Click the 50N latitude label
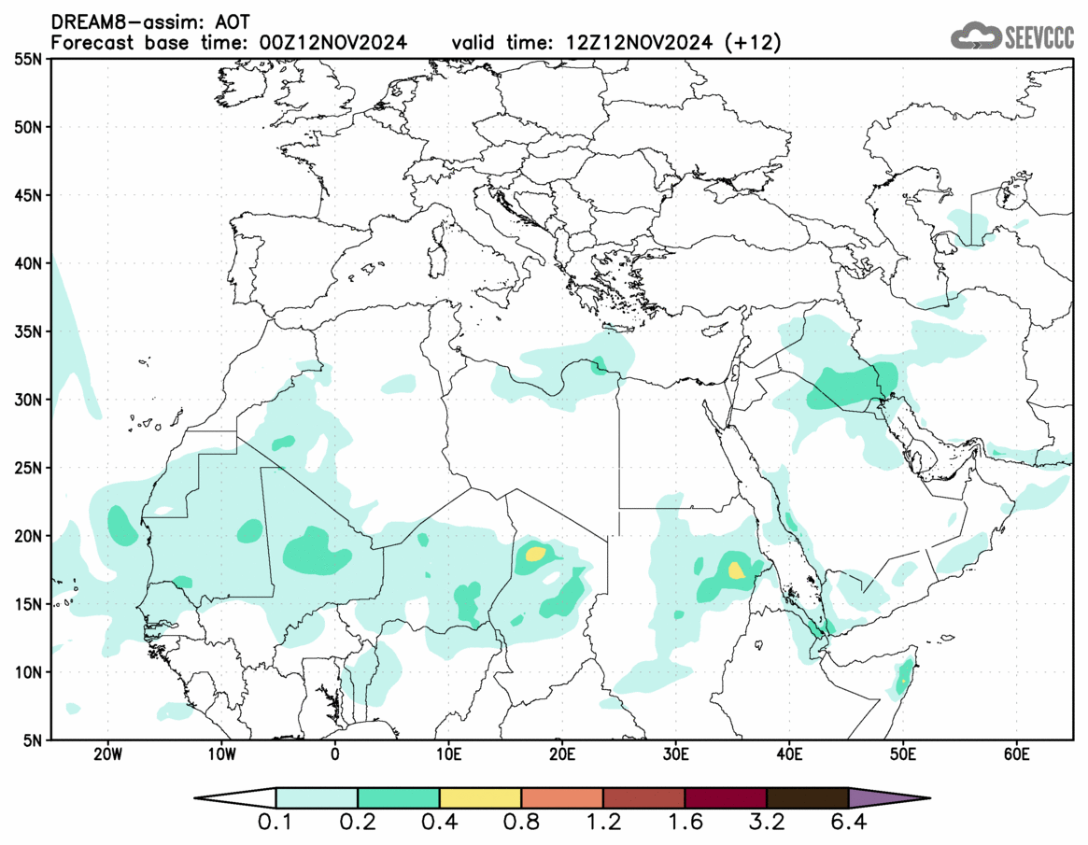Image resolution: width=1088 pixels, height=845 pixels. click(28, 127)
